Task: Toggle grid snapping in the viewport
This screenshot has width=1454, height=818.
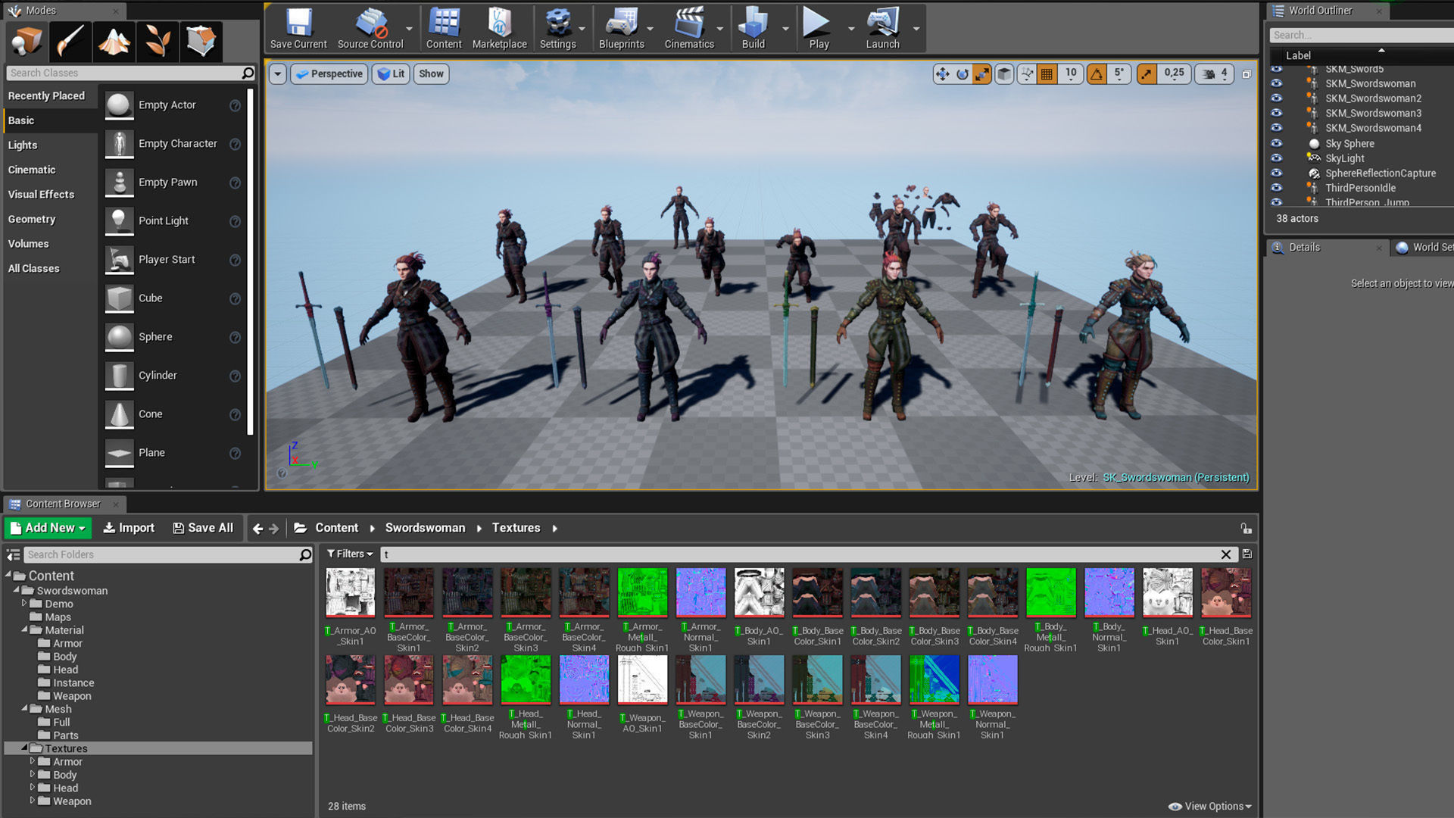Action: (x=1047, y=73)
